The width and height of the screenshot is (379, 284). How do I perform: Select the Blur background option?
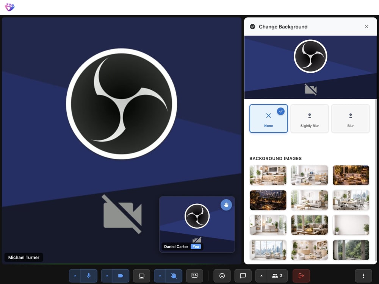tap(351, 119)
